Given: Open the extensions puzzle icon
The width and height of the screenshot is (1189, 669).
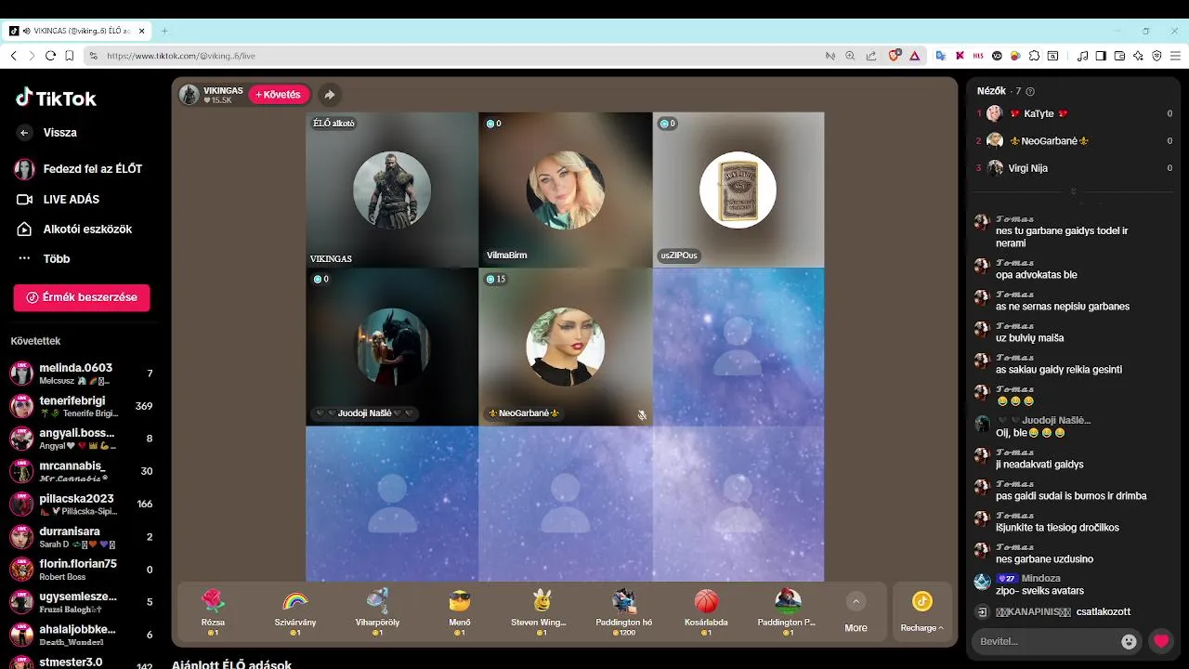Looking at the screenshot, I should 1034,56.
